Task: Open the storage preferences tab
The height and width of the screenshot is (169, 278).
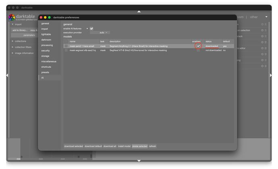Action: 45,56
